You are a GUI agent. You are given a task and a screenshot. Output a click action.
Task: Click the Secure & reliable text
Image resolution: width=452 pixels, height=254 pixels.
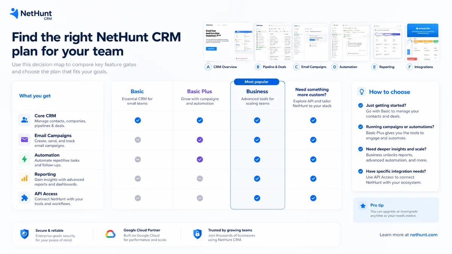click(x=49, y=230)
